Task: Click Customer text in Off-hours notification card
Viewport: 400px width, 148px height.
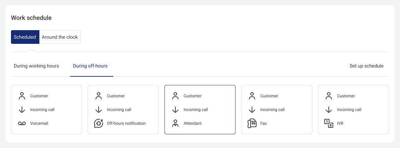Action: point(116,96)
